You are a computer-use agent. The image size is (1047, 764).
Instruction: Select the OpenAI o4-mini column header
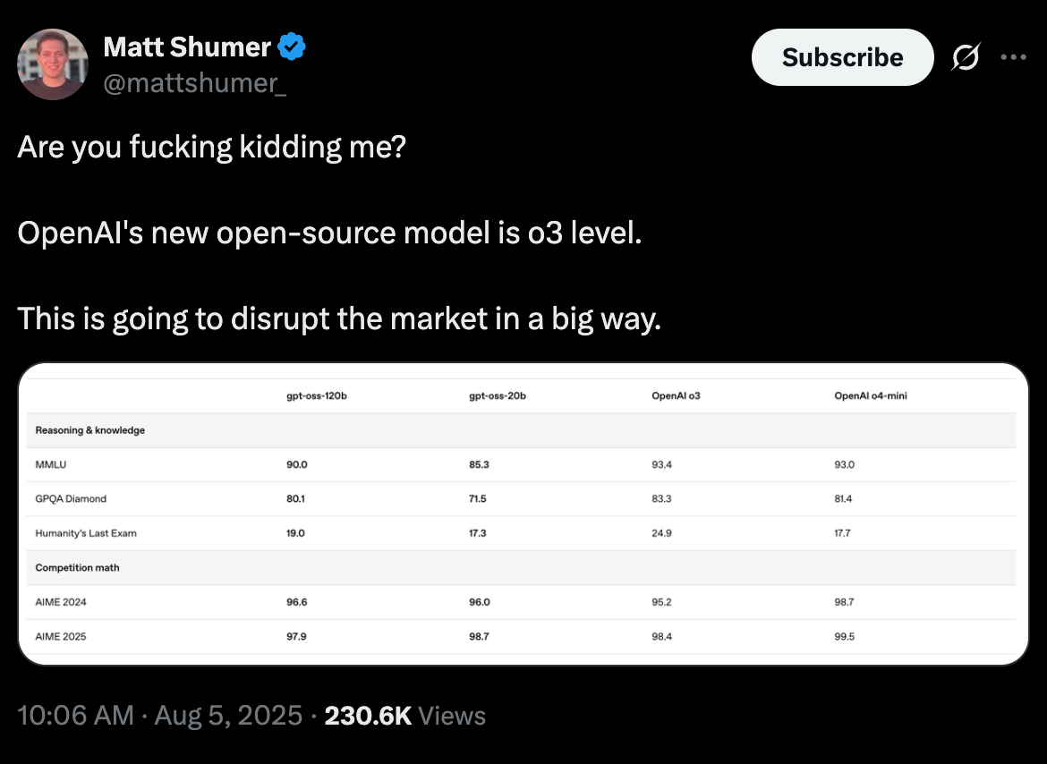point(870,395)
